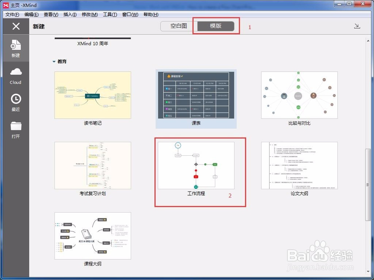
Task: Open the 帮助(H) menu
Action: (151, 15)
